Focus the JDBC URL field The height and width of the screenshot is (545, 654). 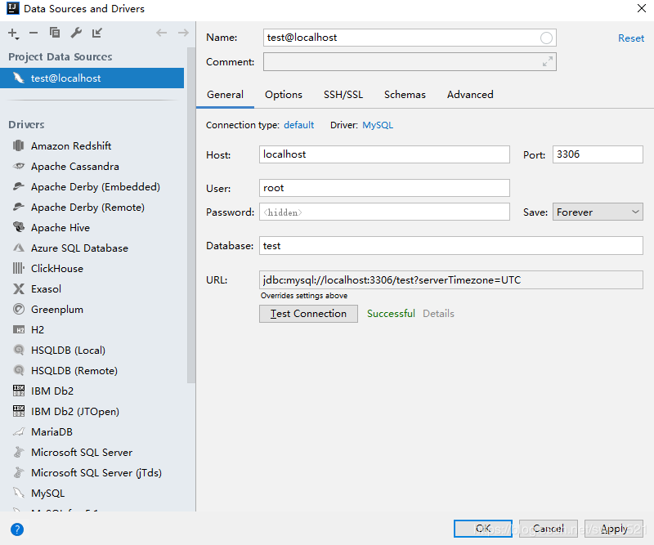coord(451,279)
